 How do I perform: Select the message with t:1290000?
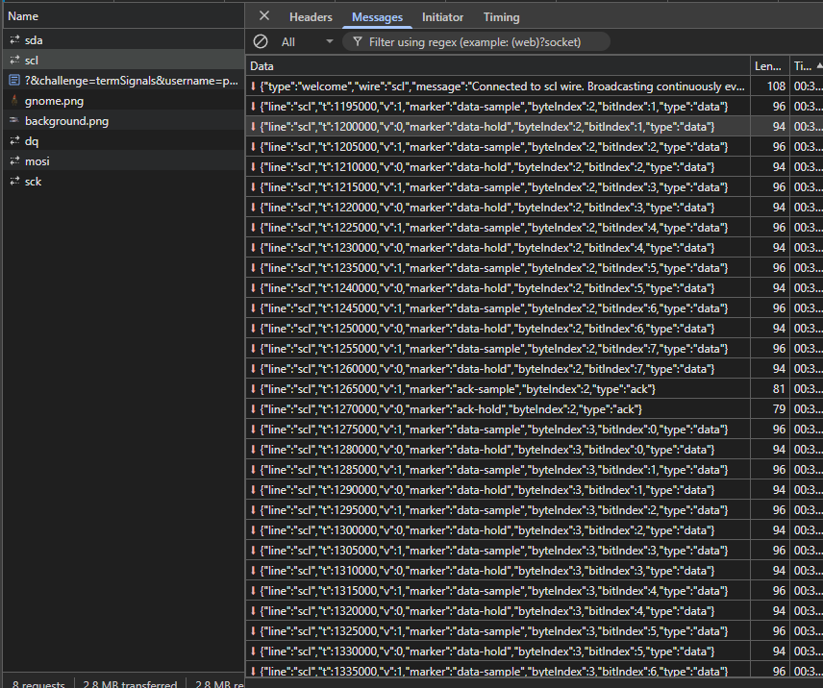[535, 490]
